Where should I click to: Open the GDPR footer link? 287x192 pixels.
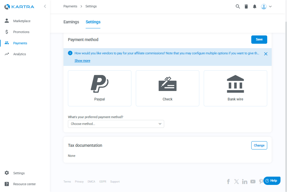103,182
